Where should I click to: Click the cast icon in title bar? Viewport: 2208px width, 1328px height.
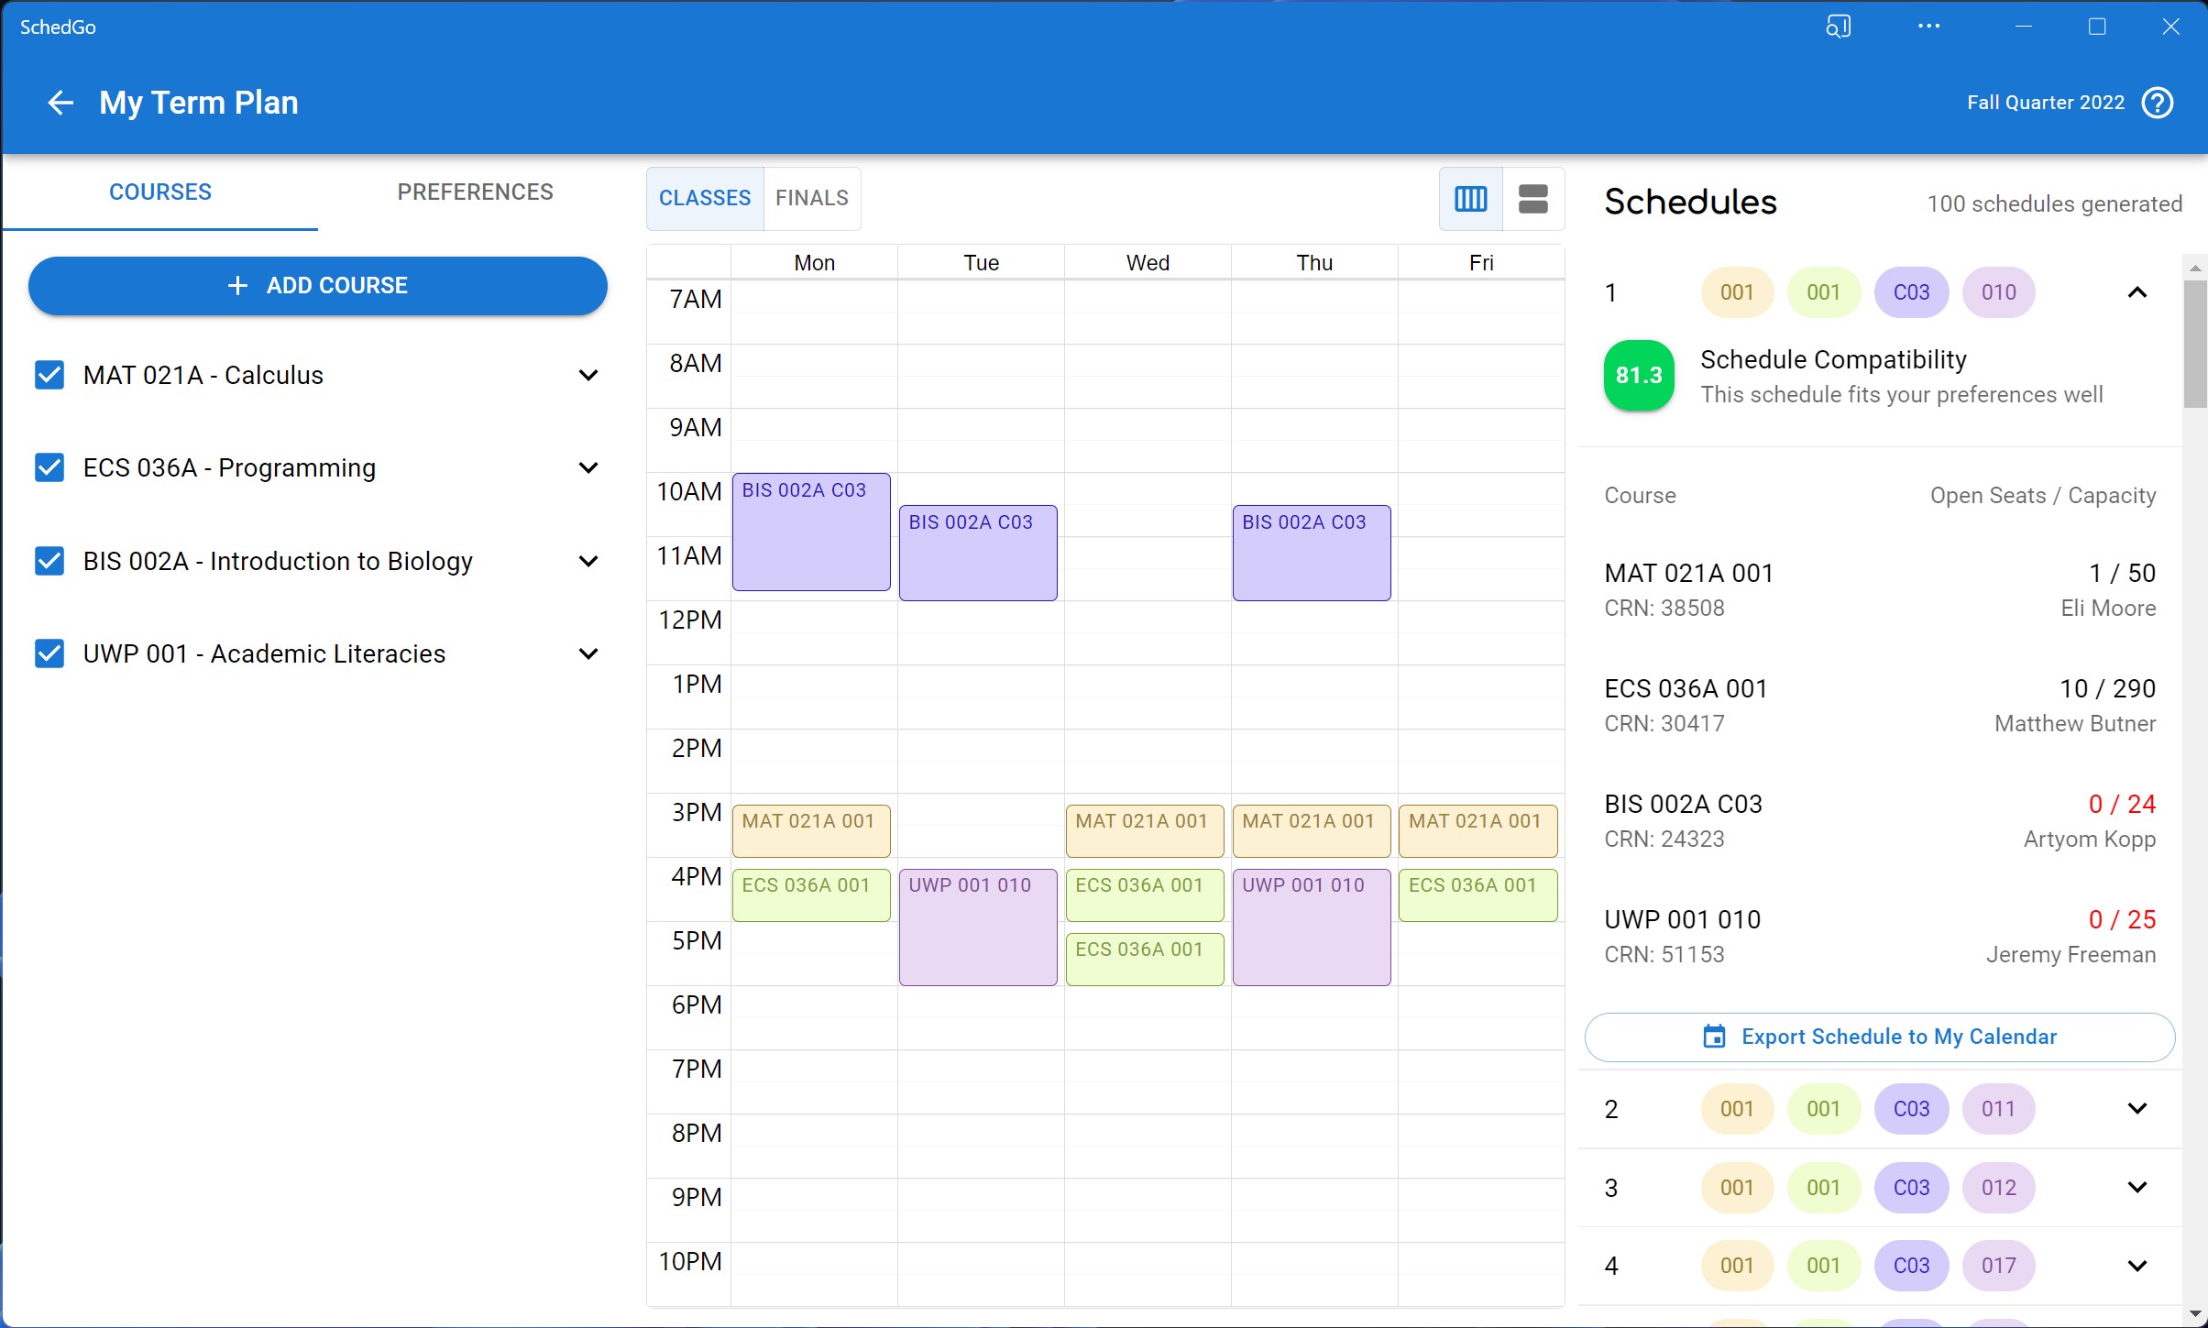(x=1838, y=27)
